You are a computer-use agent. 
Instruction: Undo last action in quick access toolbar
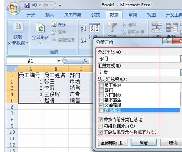click(35, 5)
